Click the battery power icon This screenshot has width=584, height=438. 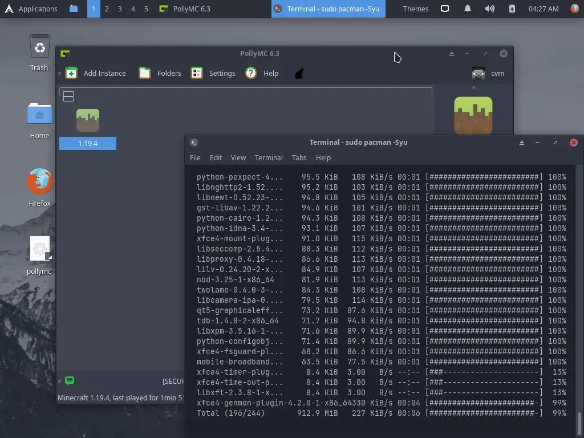click(x=512, y=9)
